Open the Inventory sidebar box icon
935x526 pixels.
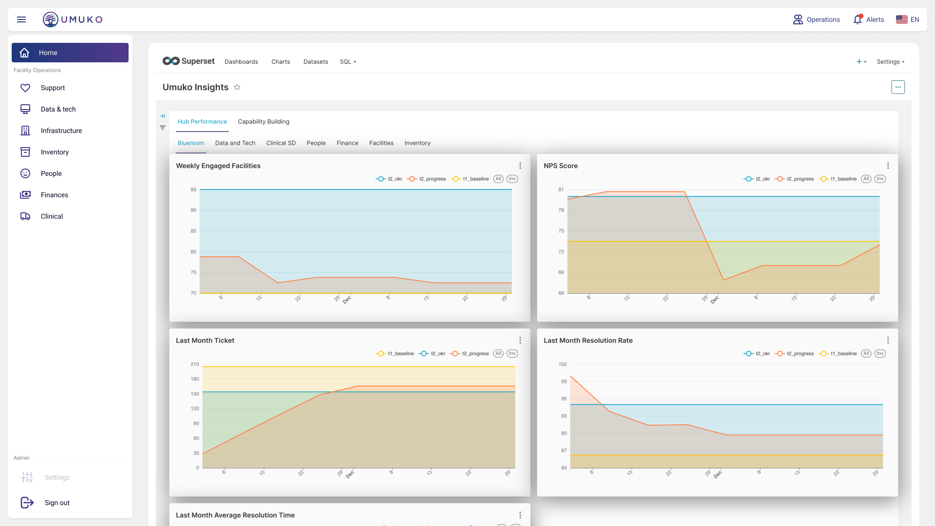[25, 152]
